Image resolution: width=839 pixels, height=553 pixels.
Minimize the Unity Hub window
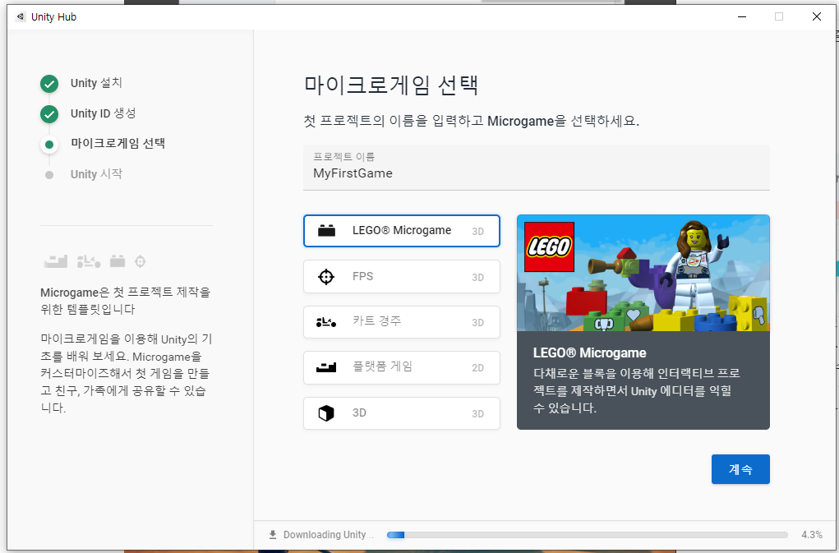(x=741, y=16)
